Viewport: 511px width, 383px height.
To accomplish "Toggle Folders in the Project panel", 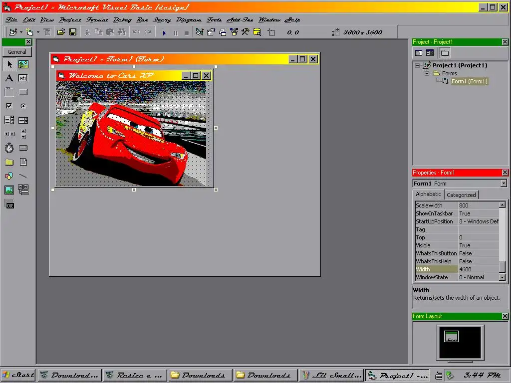I will click(x=445, y=53).
